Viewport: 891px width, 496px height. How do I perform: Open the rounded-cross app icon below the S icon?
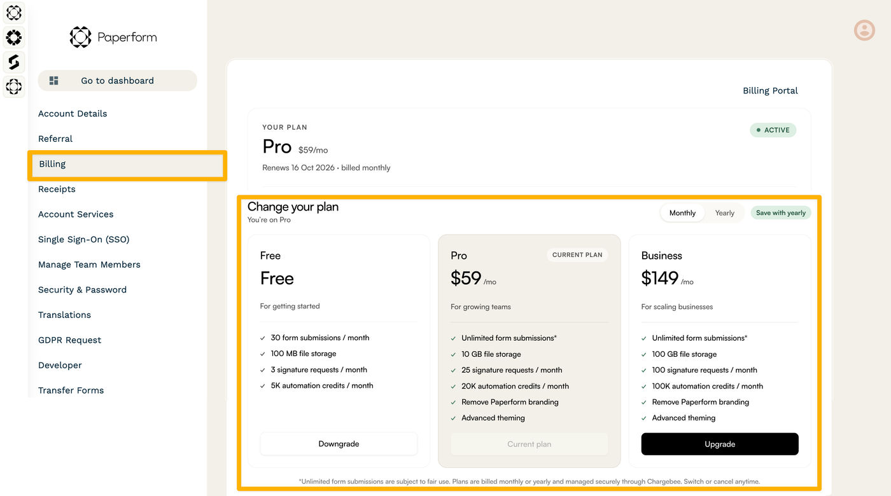(x=13, y=86)
